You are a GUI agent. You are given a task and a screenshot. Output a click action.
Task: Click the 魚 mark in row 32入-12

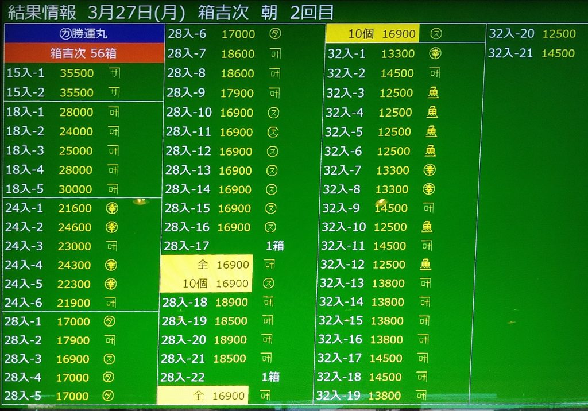coord(425,265)
